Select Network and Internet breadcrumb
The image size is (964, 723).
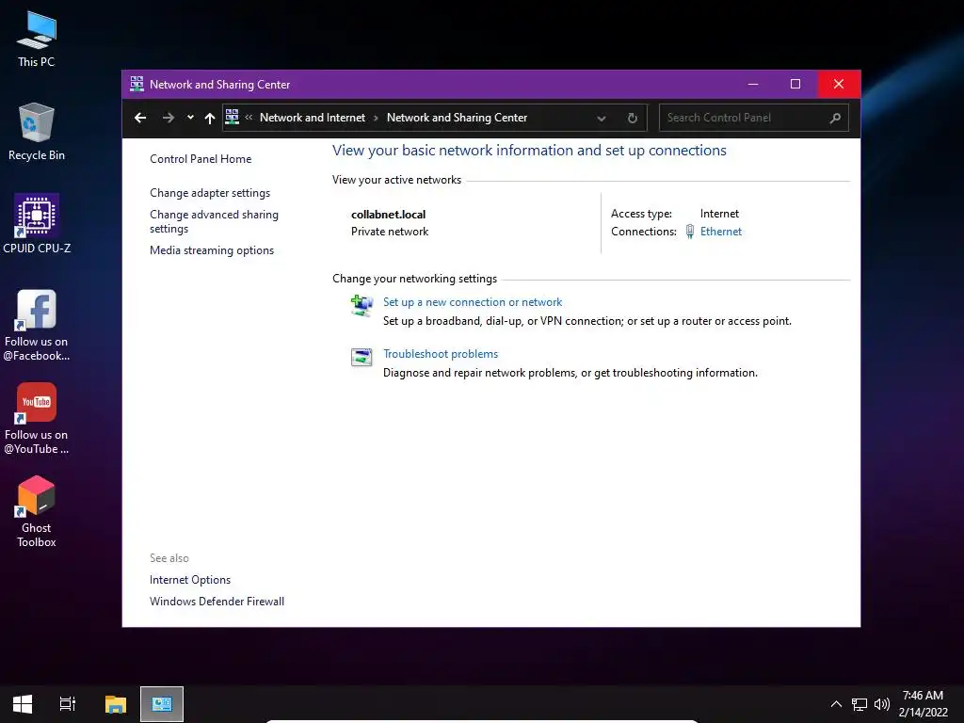(313, 118)
